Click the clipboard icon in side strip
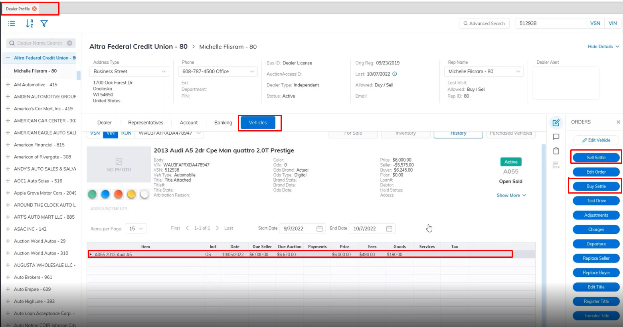The height and width of the screenshot is (327, 623). 556,151
